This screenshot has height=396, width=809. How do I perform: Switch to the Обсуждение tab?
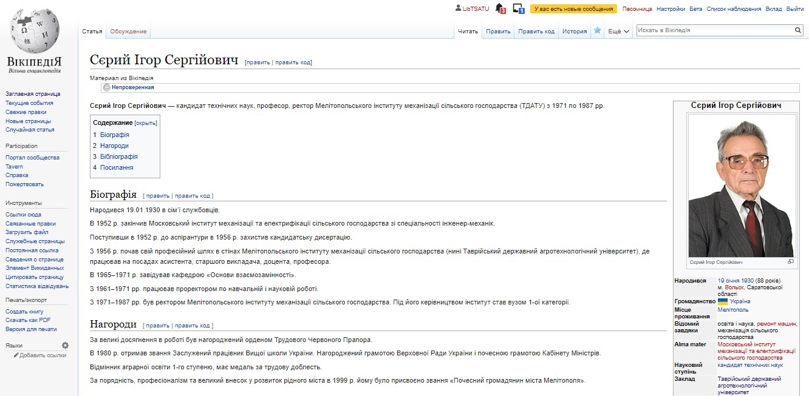pos(128,32)
